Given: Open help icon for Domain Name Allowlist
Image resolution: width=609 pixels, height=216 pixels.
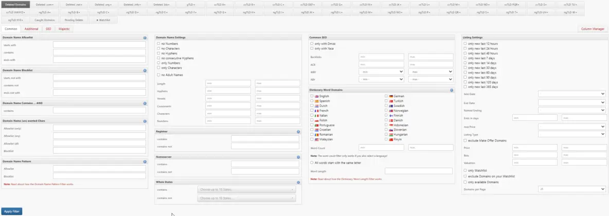Looking at the screenshot, I should pos(145,38).
